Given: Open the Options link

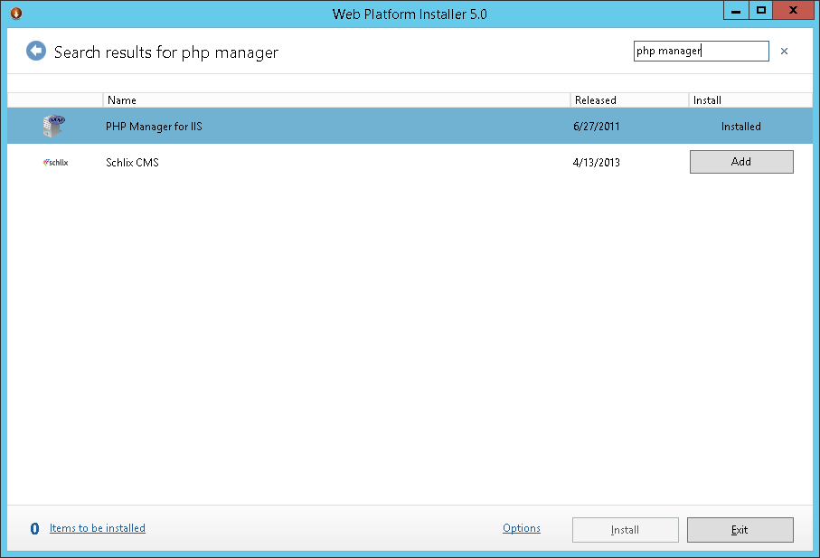Looking at the screenshot, I should (522, 528).
